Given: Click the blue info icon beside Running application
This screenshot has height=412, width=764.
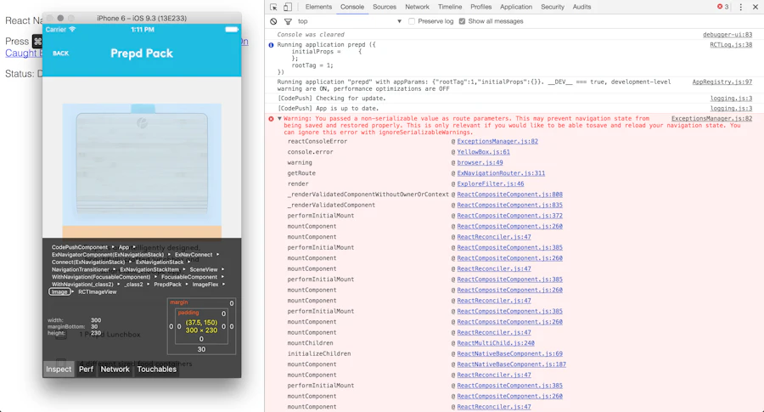Looking at the screenshot, I should point(272,45).
